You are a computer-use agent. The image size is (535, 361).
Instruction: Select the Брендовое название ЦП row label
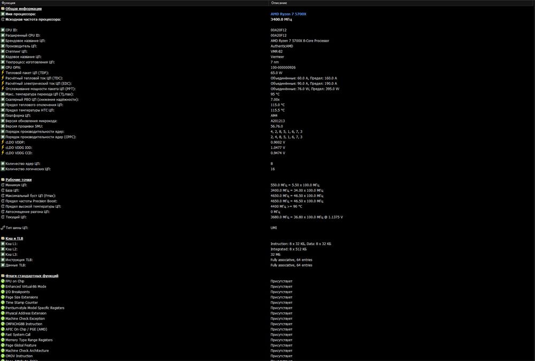25,41
